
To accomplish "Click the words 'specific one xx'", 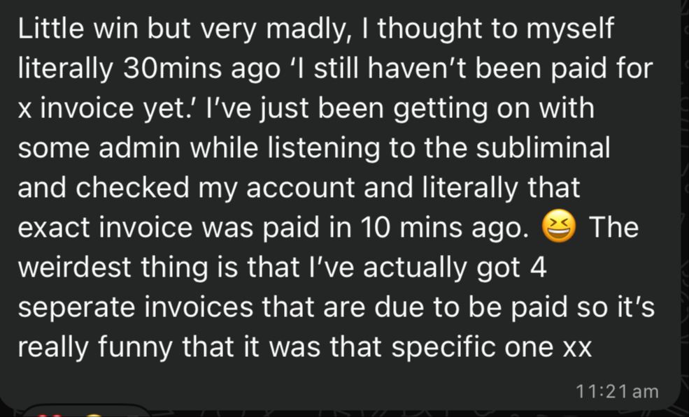I will pos(491,348).
